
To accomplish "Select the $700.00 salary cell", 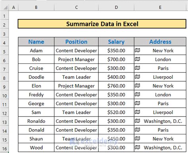I will coord(116,59).
